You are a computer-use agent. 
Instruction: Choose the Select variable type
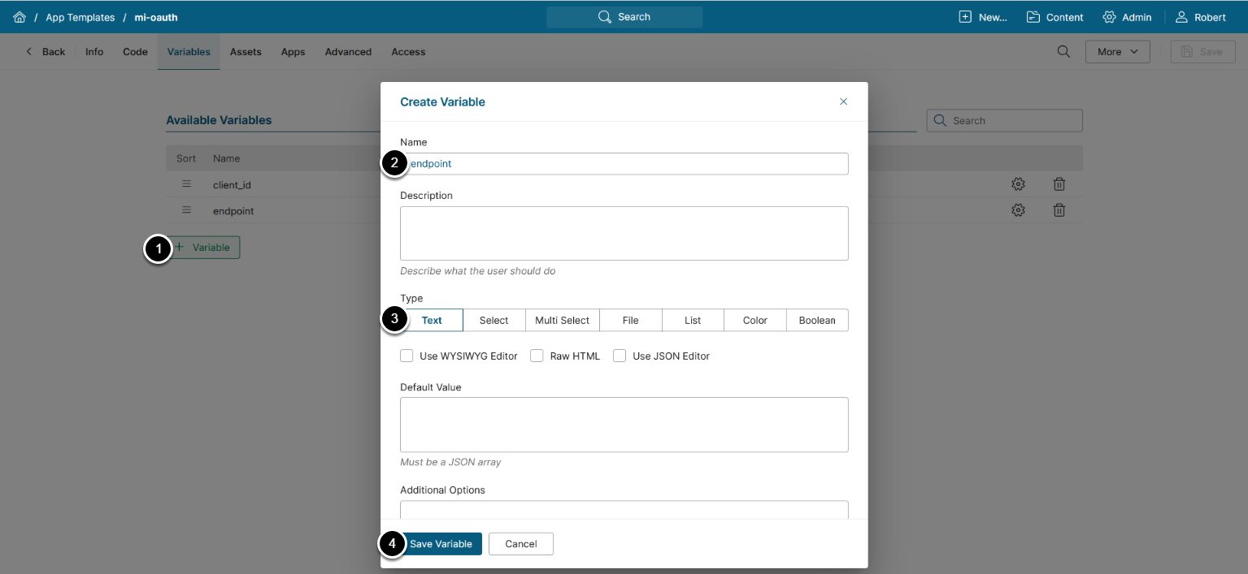[494, 321]
